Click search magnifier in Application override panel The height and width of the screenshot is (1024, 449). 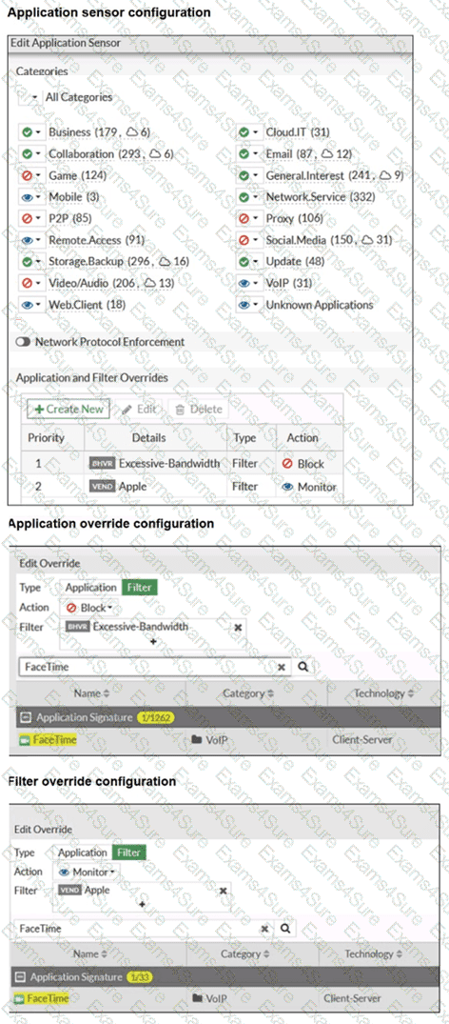[302, 667]
